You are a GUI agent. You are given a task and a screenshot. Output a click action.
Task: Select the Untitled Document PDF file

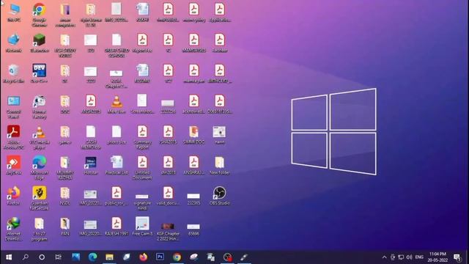tap(142, 168)
